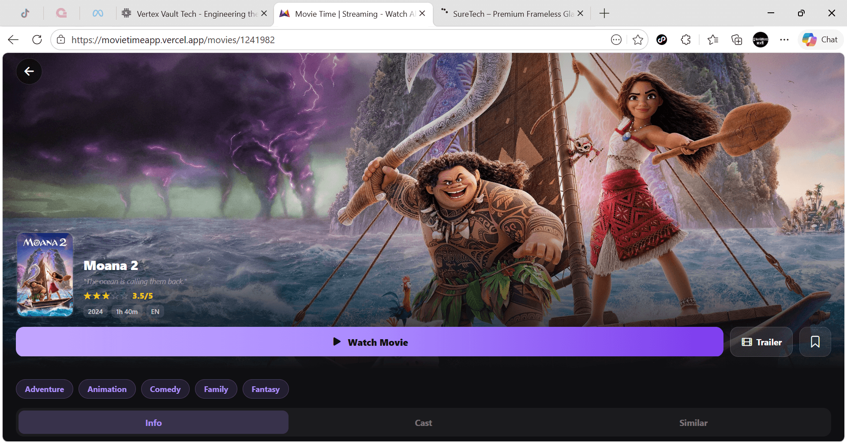Expand Settings and more ellipsis menu
Image resolution: width=847 pixels, height=444 pixels.
coord(784,40)
